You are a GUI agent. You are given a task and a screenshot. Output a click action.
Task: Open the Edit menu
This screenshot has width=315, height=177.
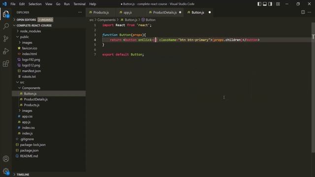pos(22,4)
